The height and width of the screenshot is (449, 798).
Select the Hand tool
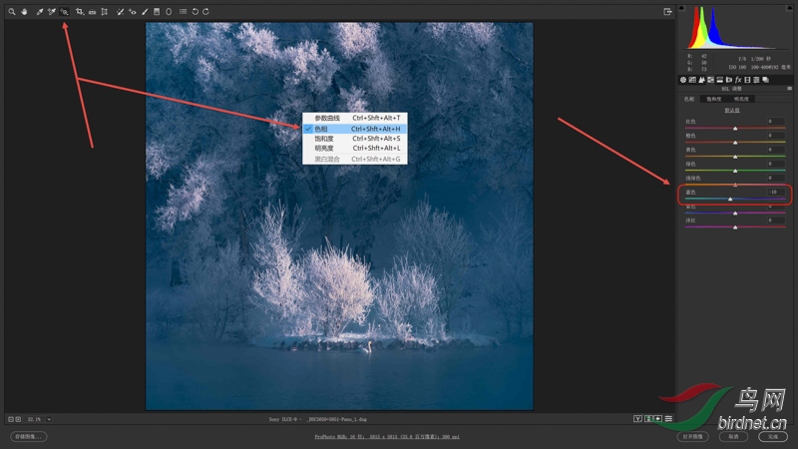(23, 11)
